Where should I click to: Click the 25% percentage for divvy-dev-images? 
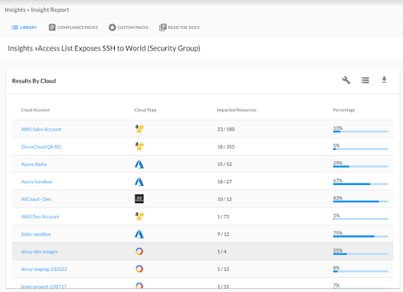338,250
